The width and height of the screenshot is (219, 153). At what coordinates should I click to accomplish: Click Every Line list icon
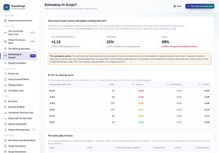5,73
